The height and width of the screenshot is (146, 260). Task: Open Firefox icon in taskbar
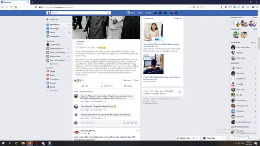pos(30,143)
